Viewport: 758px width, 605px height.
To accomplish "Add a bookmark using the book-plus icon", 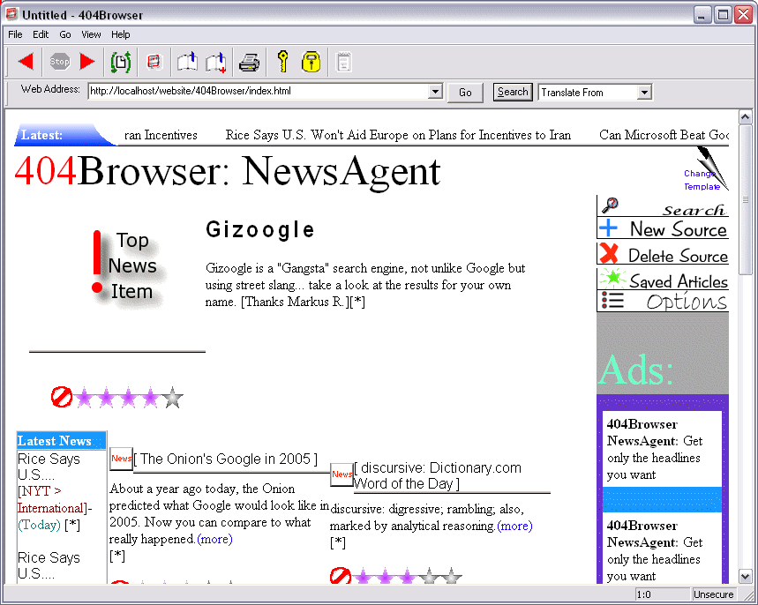I will (x=216, y=63).
